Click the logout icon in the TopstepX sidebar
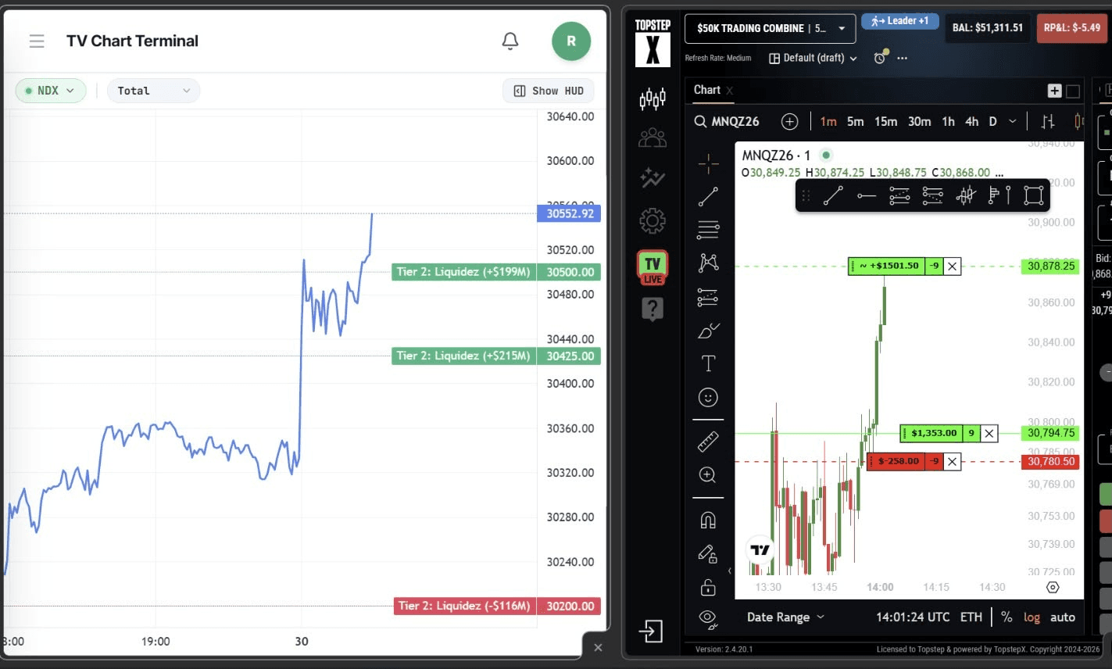Screen dimensions: 1112x669 point(651,631)
